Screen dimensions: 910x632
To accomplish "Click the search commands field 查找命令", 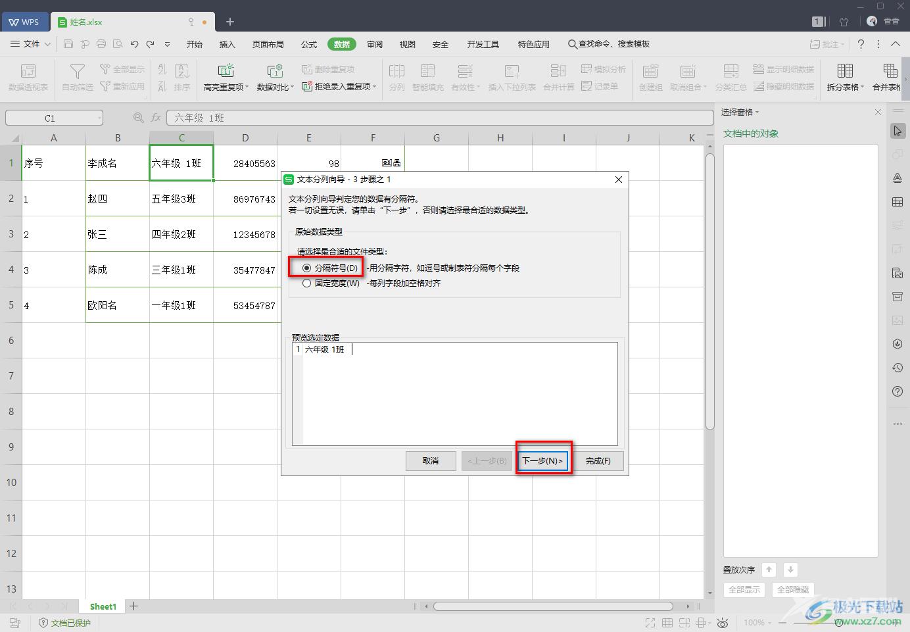I will [609, 44].
